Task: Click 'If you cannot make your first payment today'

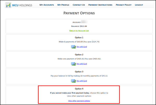Action: pos(70,93)
